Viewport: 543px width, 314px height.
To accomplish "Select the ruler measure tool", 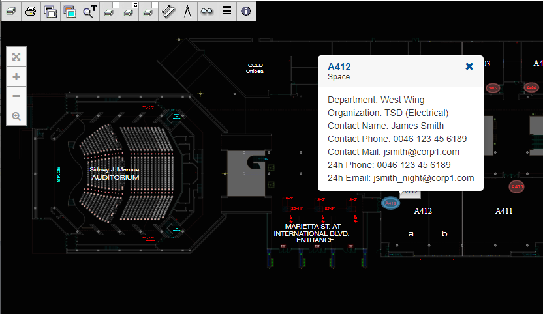I will [x=168, y=11].
